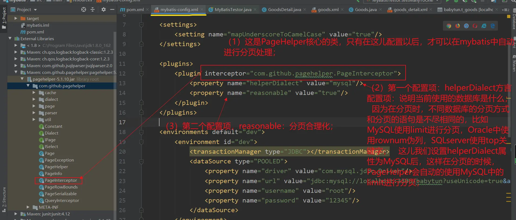
Task: Hide the Project tool window
Action: click(112, 9)
